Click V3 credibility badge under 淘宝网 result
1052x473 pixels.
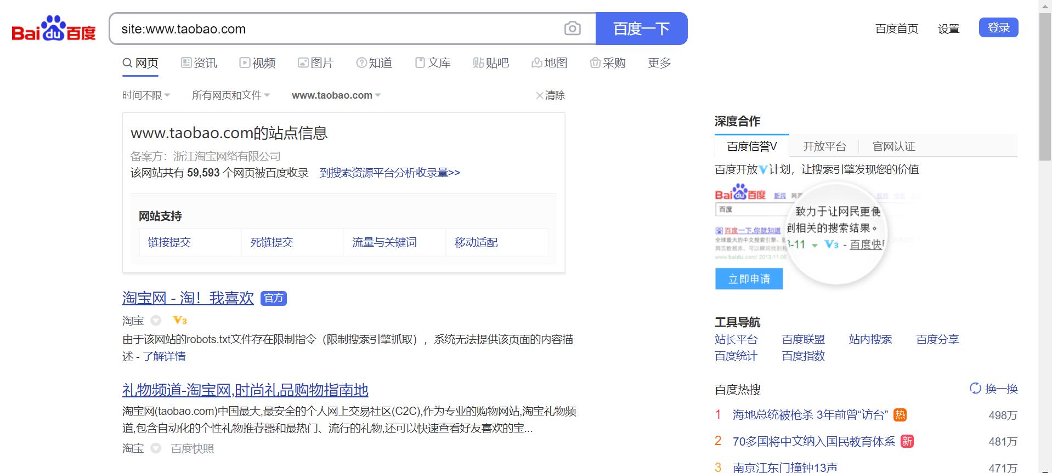pos(180,320)
